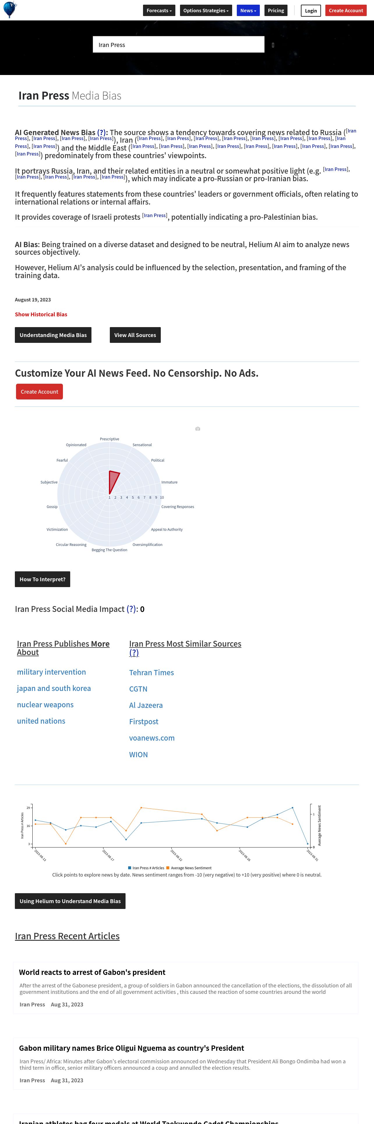Open the Al Jazeera source link
Image resolution: width=374 pixels, height=1124 pixels.
pos(146,706)
